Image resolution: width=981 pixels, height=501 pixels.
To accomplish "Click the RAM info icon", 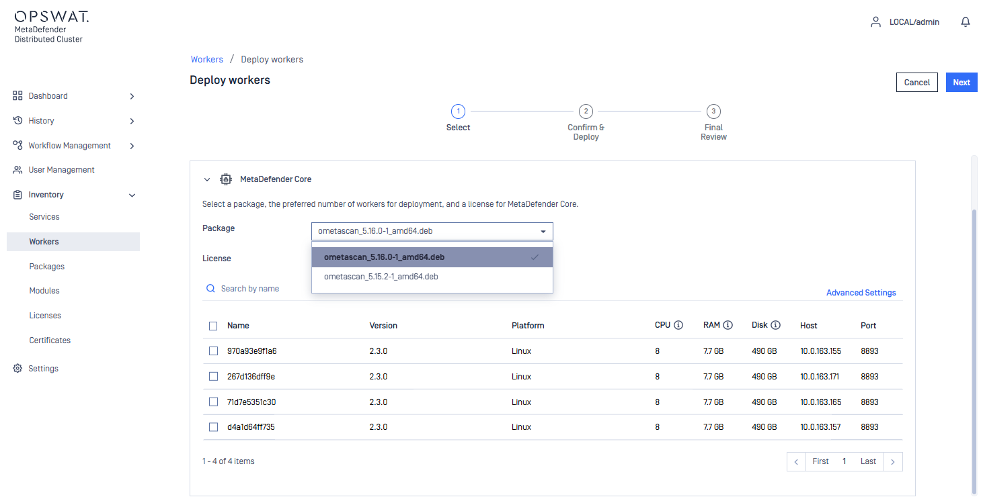I will pyautogui.click(x=728, y=325).
